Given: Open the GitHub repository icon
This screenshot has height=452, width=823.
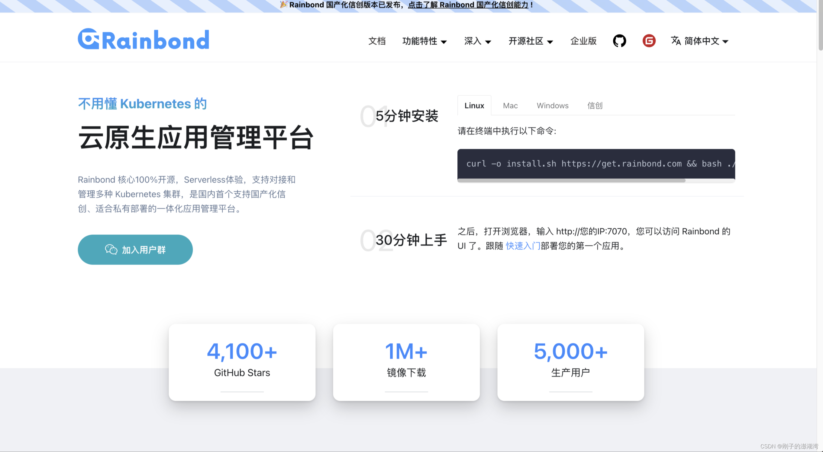Looking at the screenshot, I should pos(619,41).
